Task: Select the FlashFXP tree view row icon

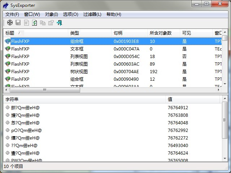Action: (8, 71)
